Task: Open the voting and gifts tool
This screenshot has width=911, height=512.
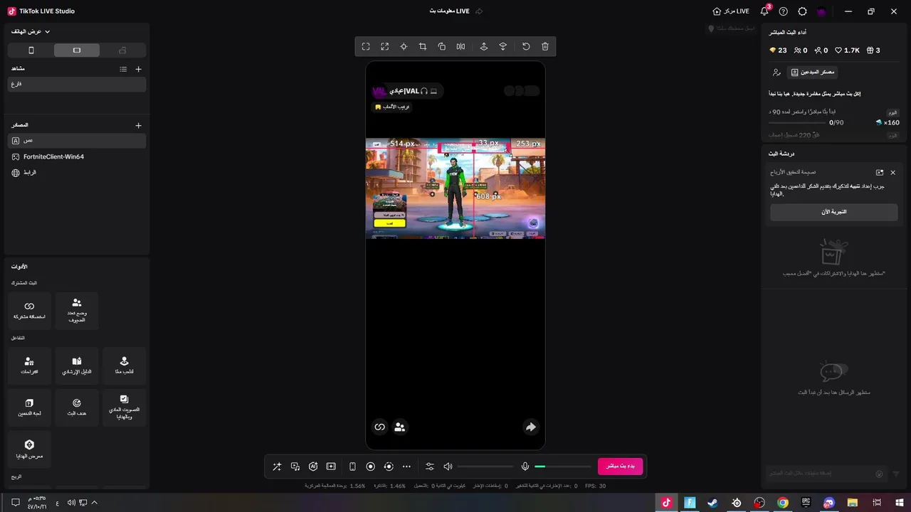Action: point(124,407)
